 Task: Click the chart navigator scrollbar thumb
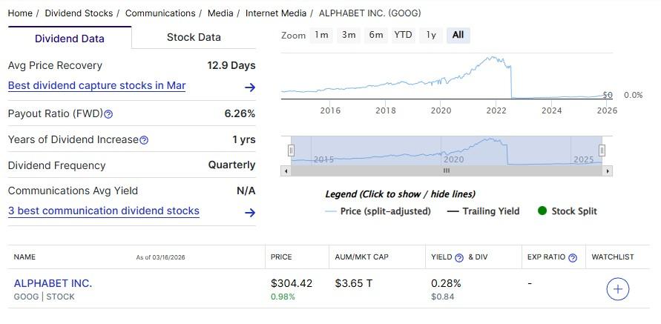click(x=447, y=171)
